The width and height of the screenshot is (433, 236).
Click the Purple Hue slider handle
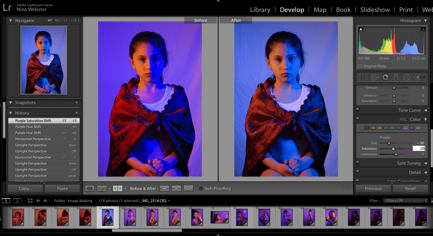(389, 143)
